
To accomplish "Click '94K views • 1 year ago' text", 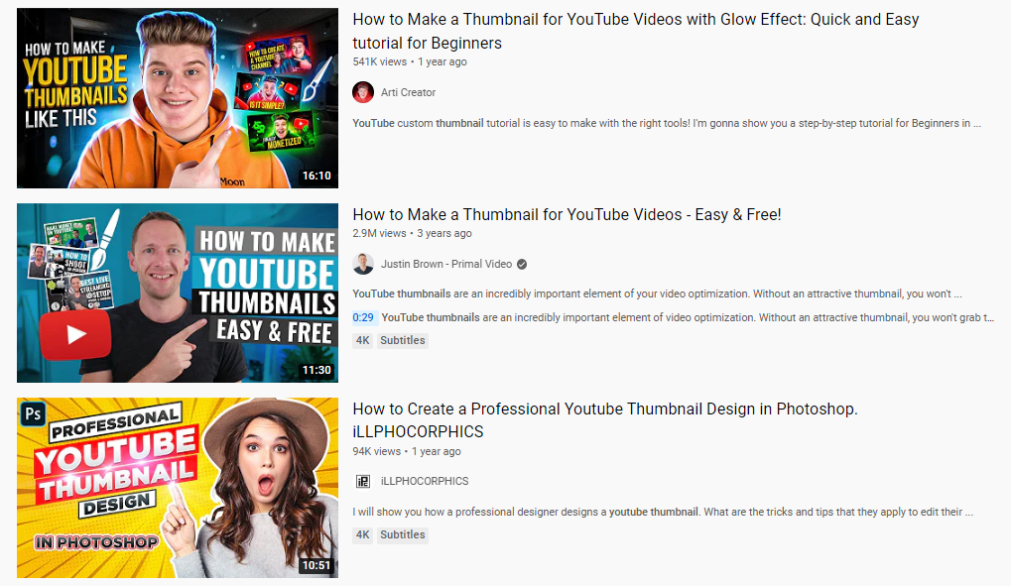I will pyautogui.click(x=407, y=451).
